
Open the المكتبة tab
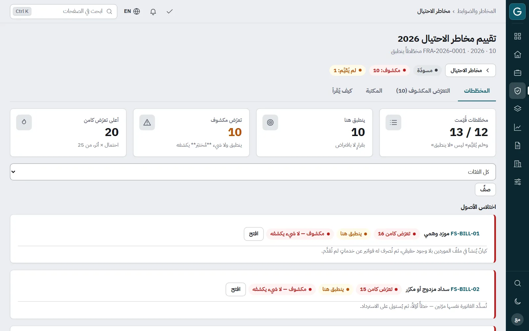(374, 91)
